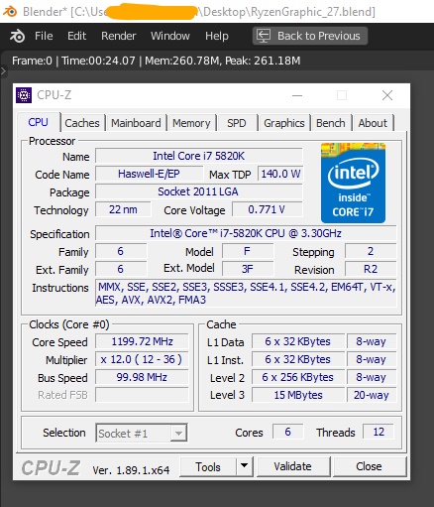Switch to the Caches tab

coord(82,123)
